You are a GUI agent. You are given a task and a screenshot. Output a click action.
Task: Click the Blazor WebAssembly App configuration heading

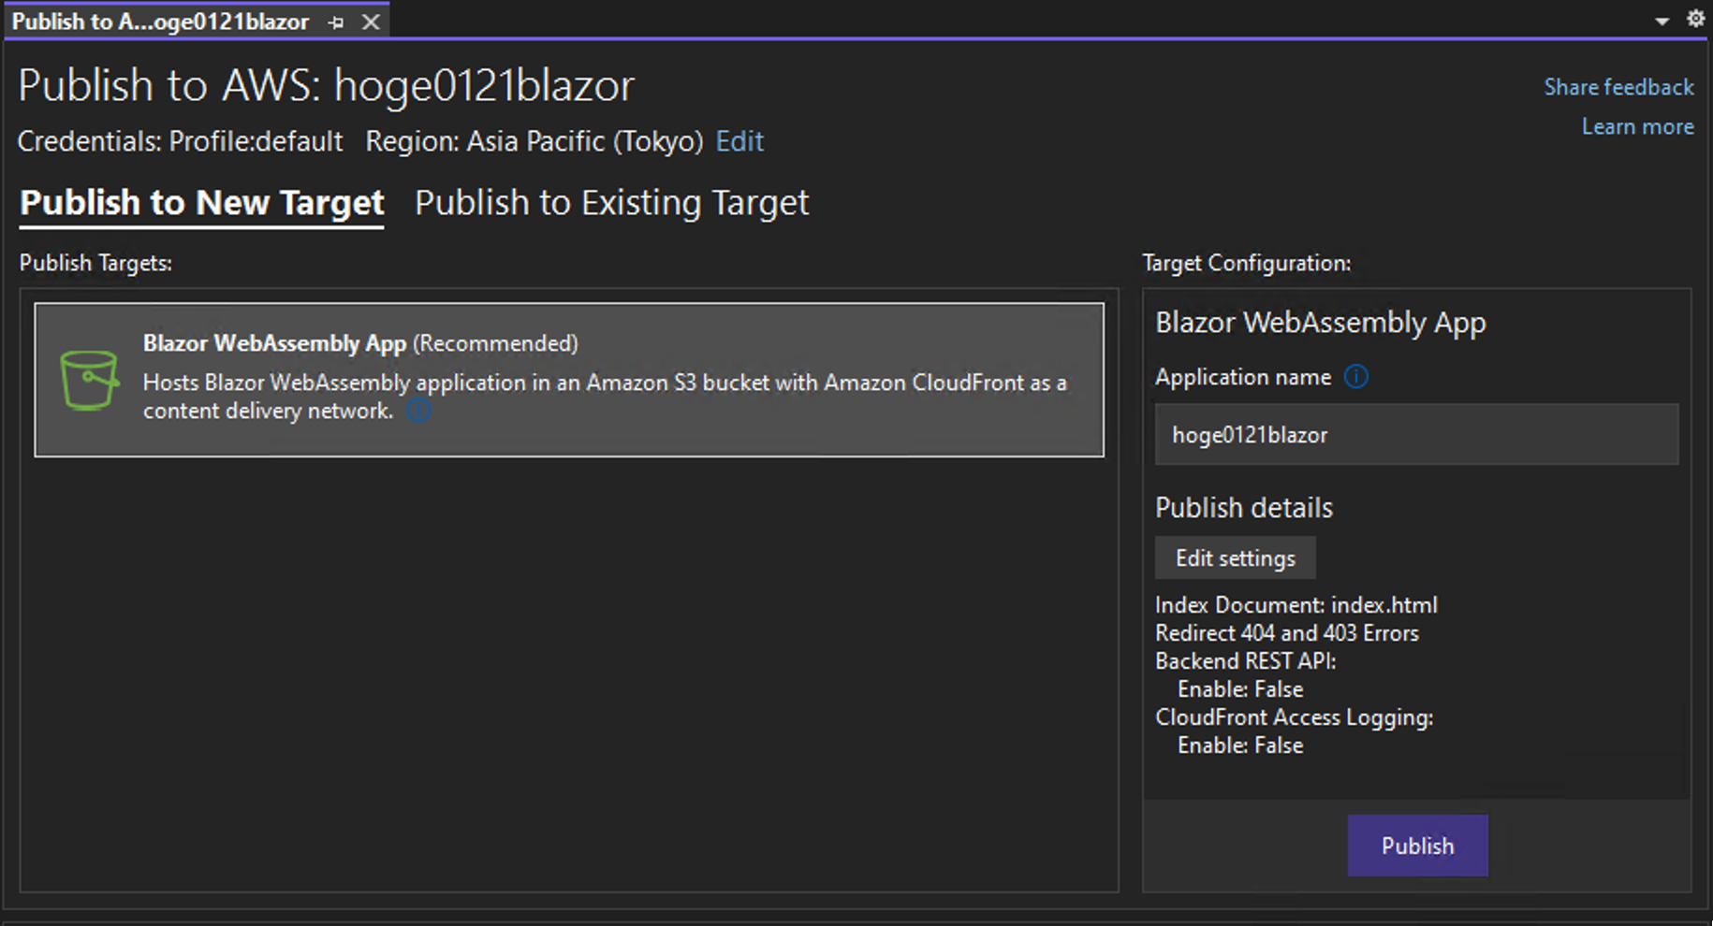point(1320,323)
